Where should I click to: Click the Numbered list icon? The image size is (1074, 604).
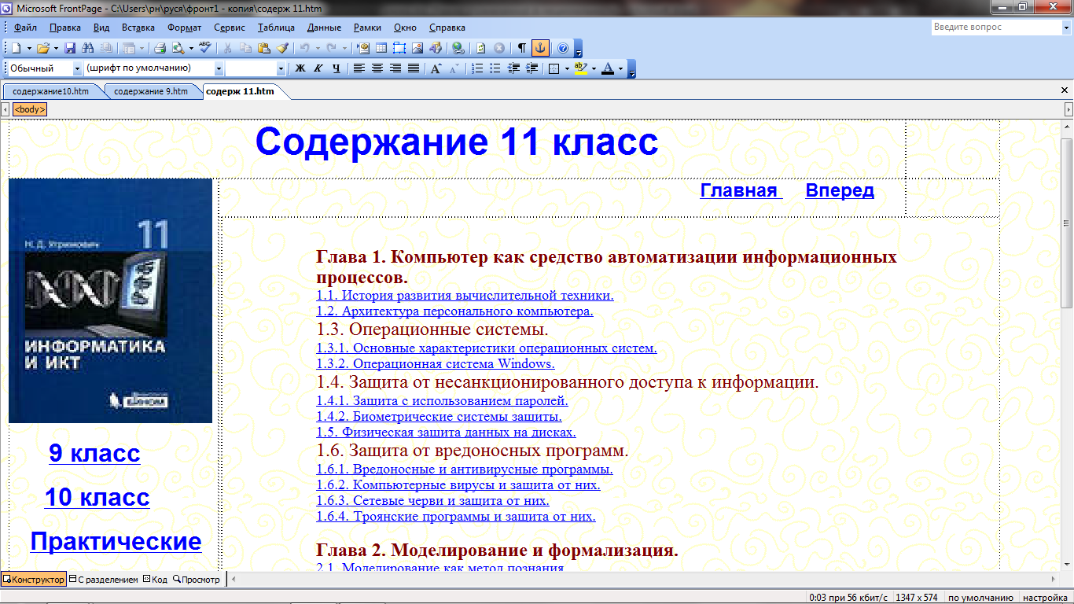(x=476, y=68)
